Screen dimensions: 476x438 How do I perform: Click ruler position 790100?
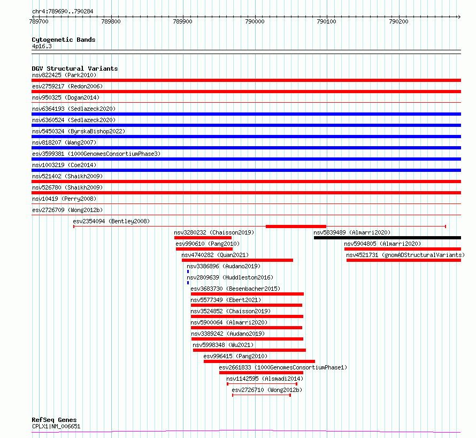[x=326, y=21]
